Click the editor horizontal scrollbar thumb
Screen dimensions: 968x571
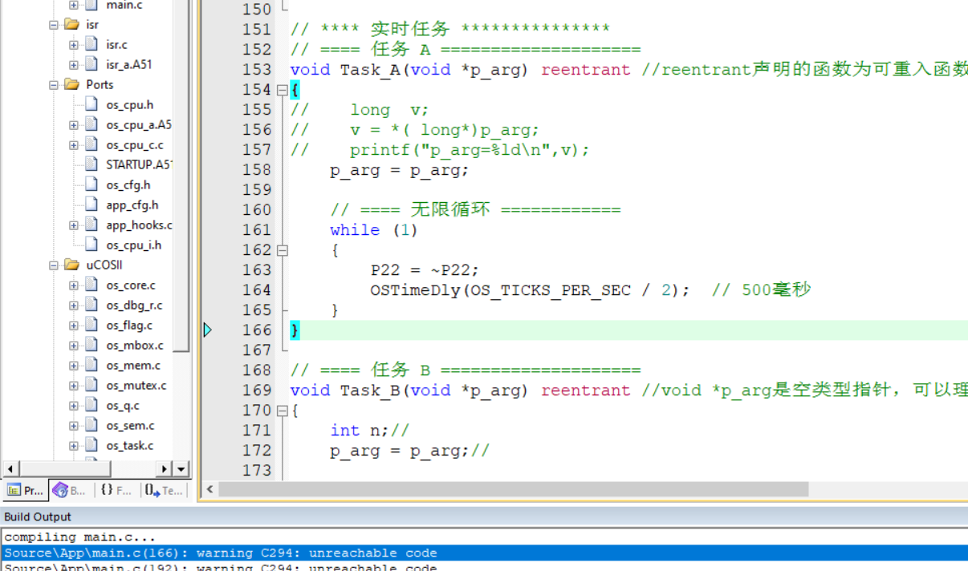click(514, 489)
